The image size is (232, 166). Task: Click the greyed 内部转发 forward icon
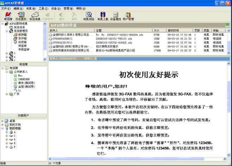point(48,15)
